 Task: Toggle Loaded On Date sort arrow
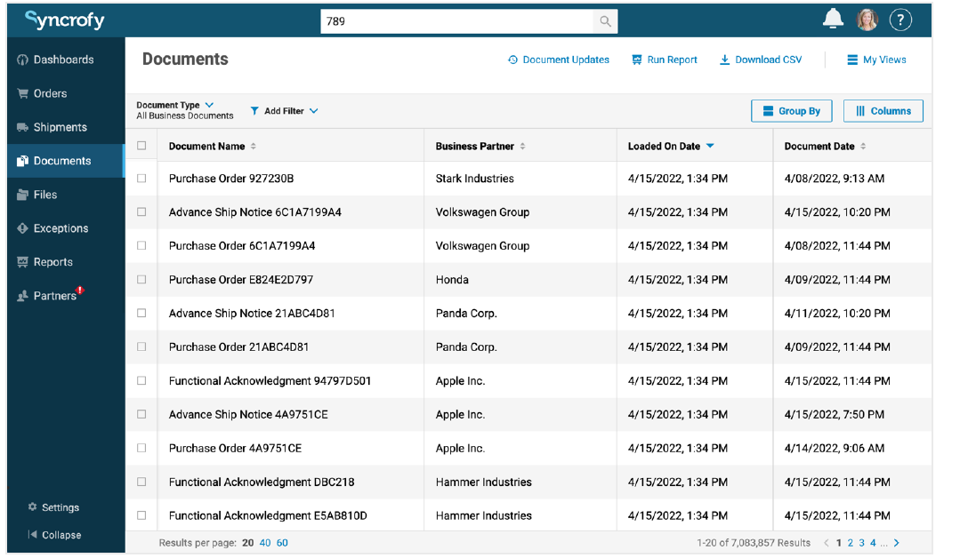click(x=710, y=146)
